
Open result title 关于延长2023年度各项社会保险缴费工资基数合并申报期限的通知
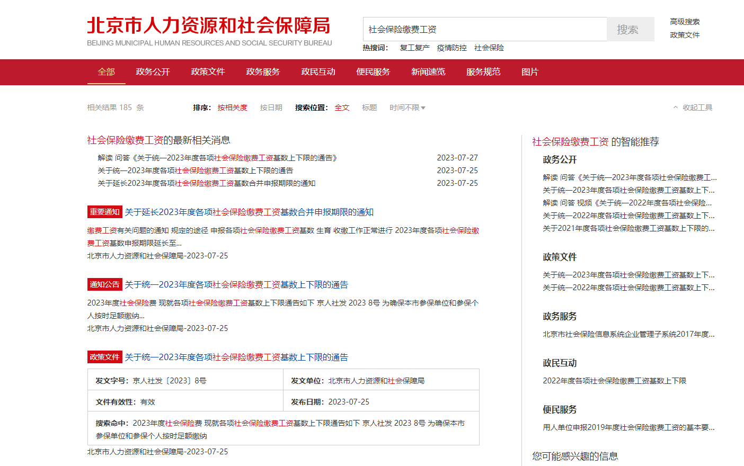click(x=249, y=212)
